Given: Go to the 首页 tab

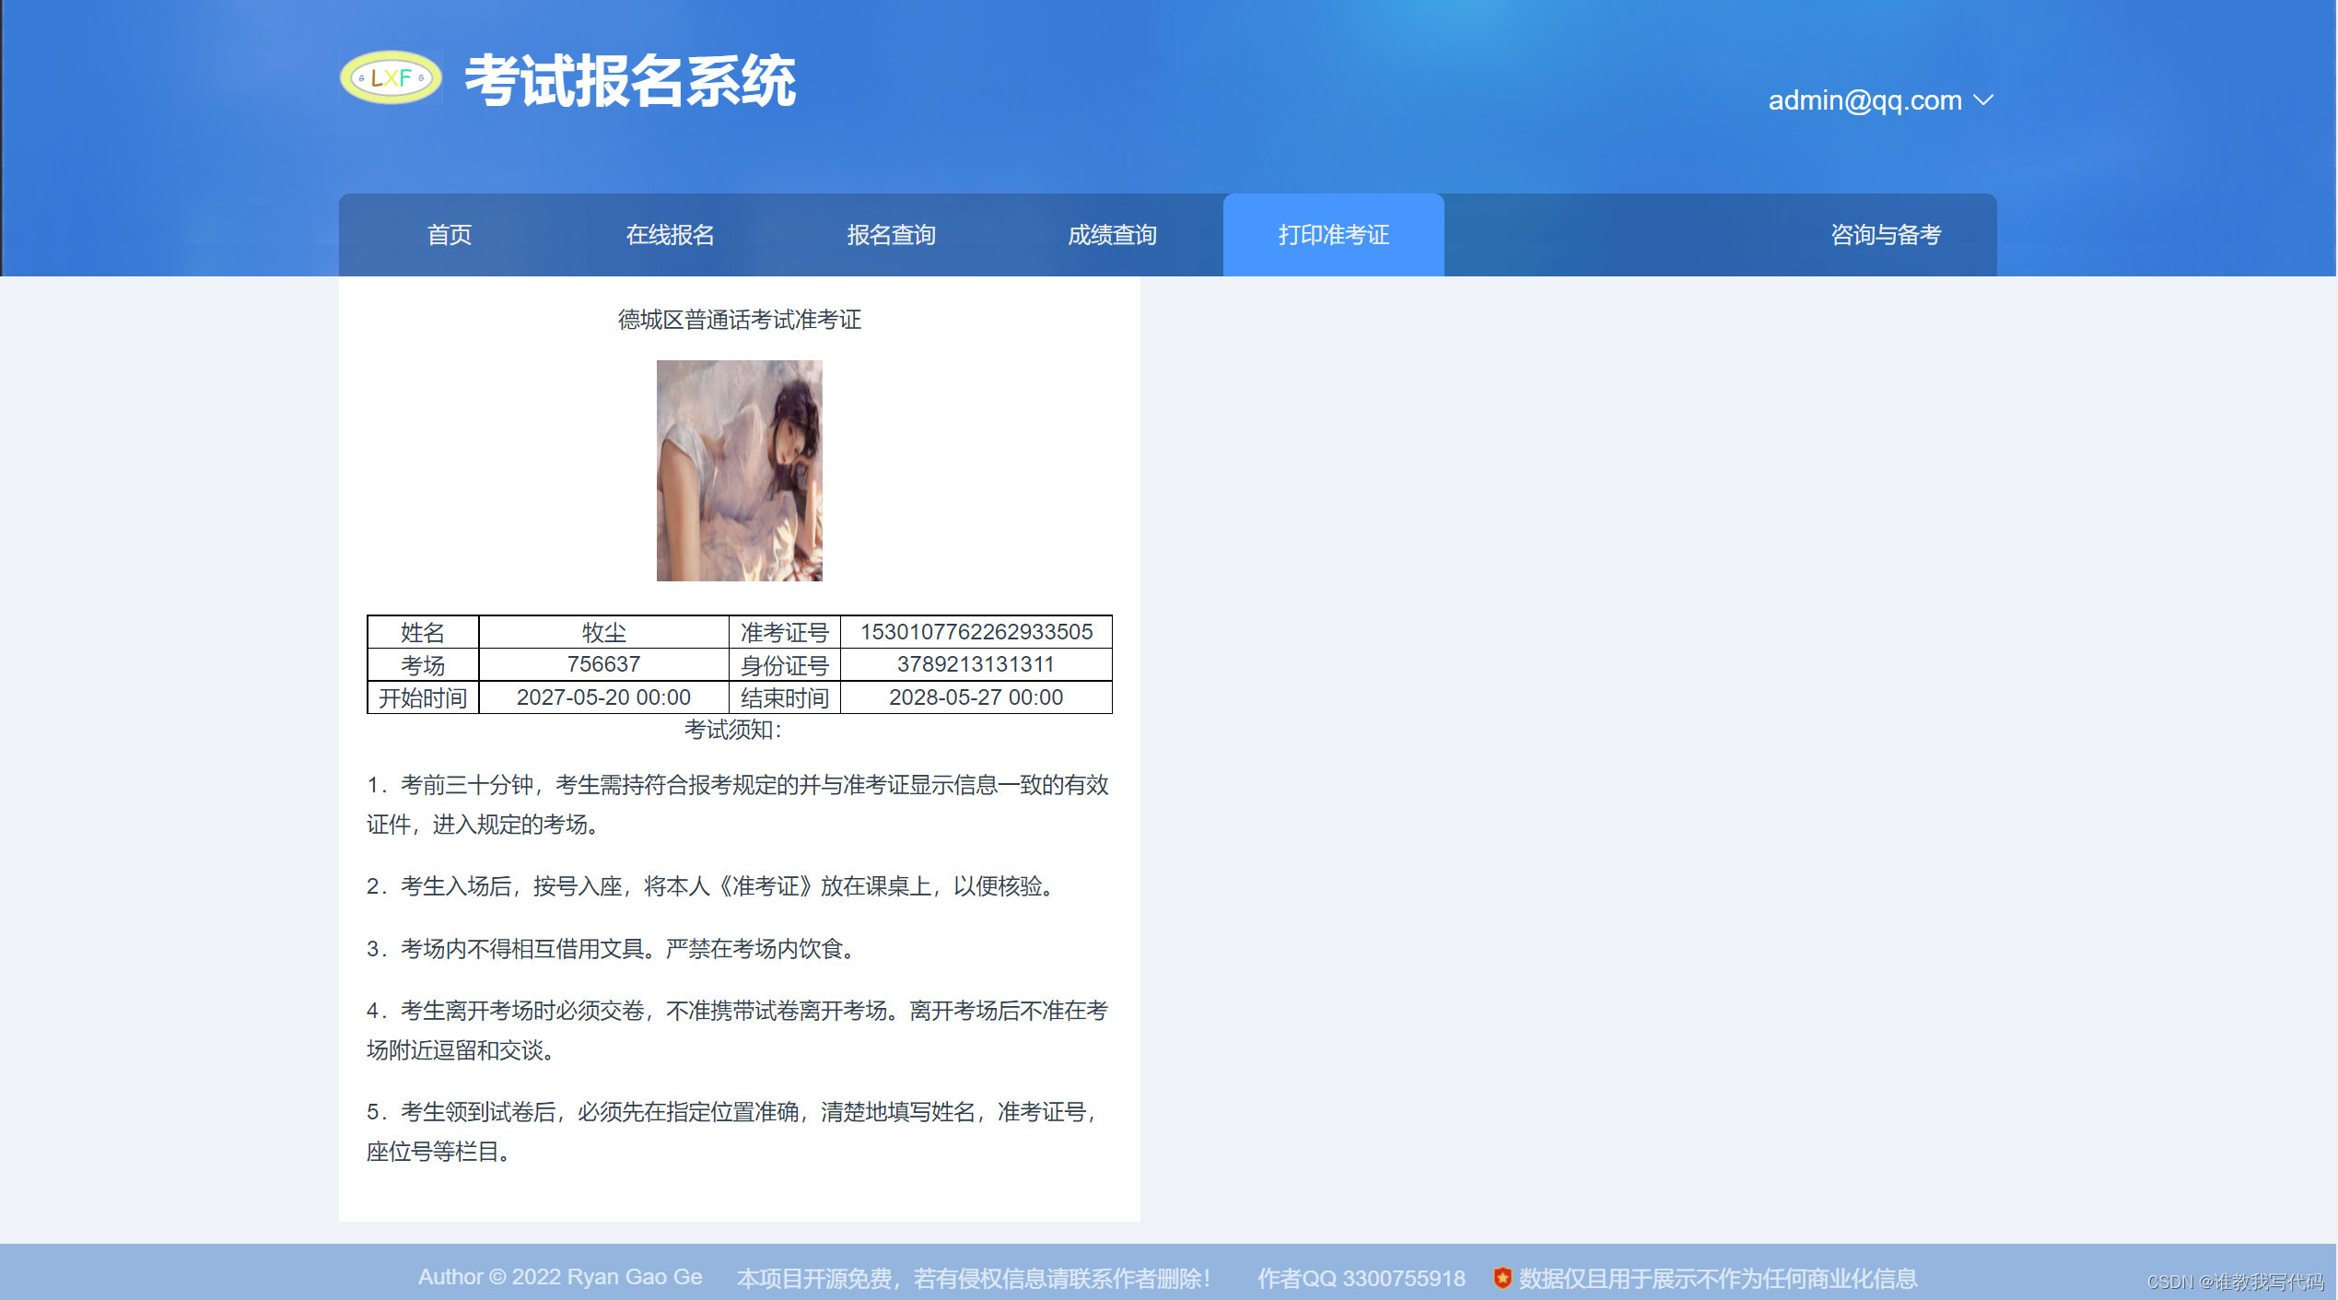Looking at the screenshot, I should click(x=450, y=235).
